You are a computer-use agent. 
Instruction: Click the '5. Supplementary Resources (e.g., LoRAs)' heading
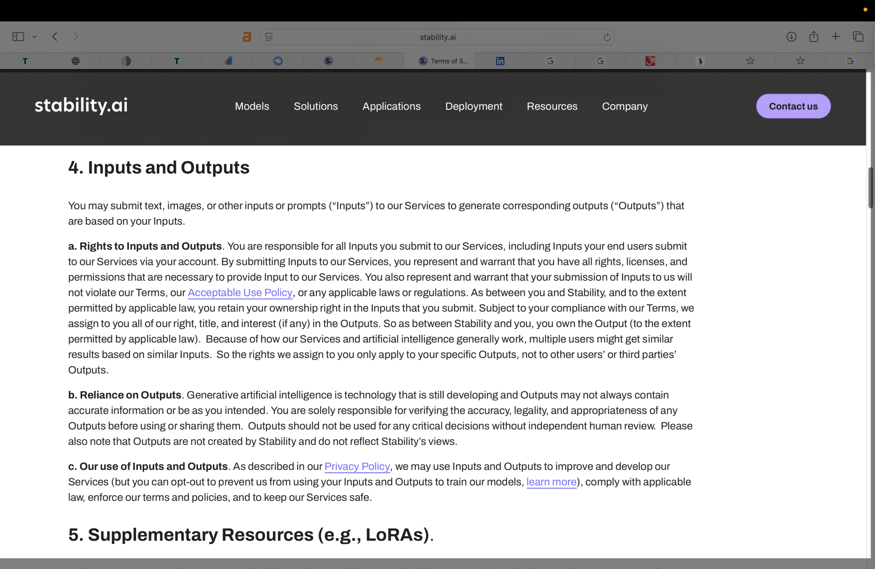[x=251, y=535]
